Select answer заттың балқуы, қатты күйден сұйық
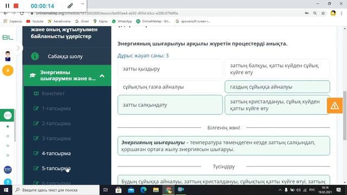Viewport: 347px width, 195px height. (x=277, y=69)
